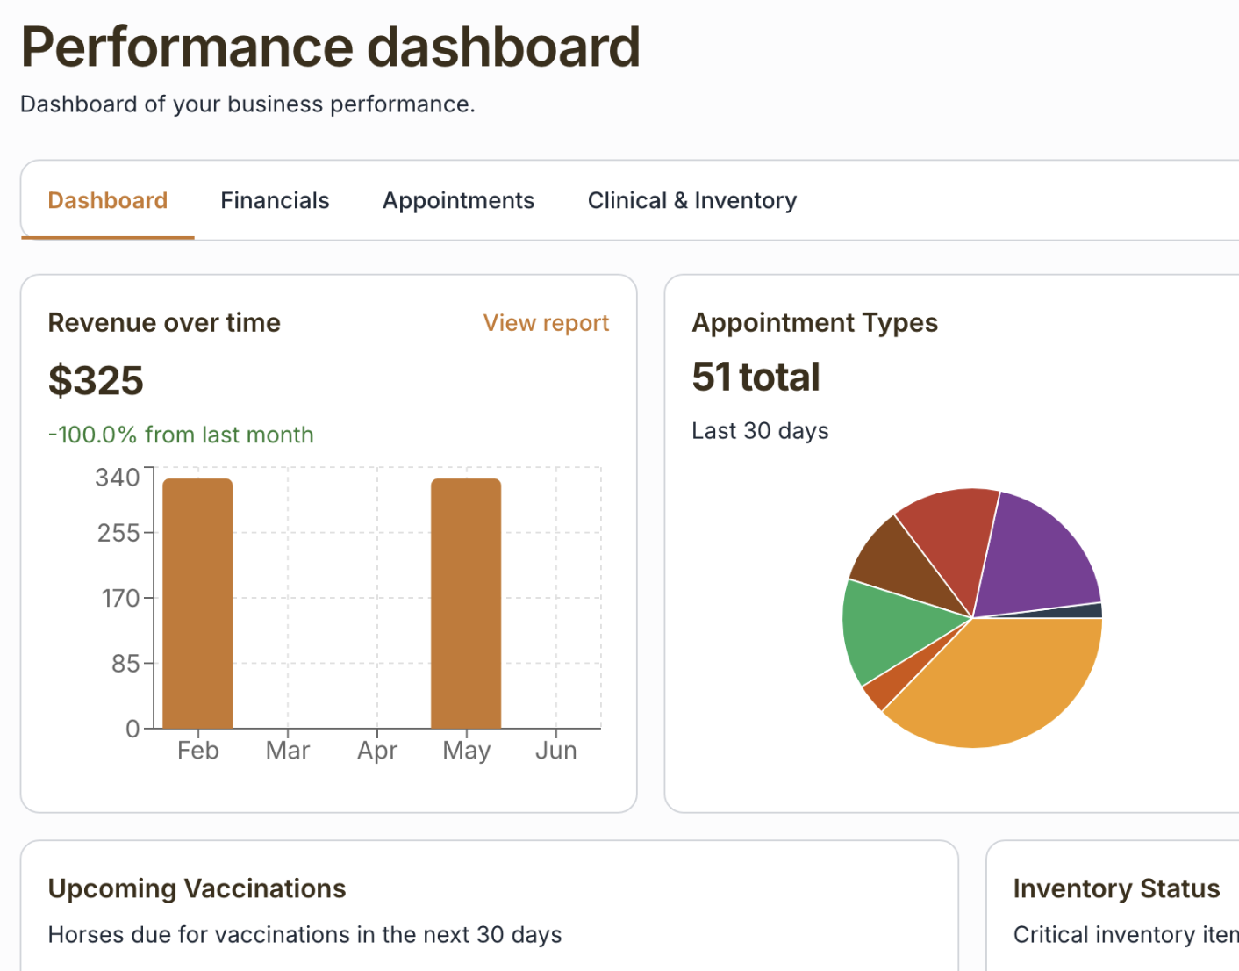The image size is (1239, 971).
Task: Open the Financials tab
Action: [x=275, y=200]
